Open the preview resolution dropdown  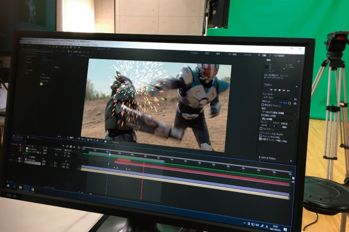(287, 127)
